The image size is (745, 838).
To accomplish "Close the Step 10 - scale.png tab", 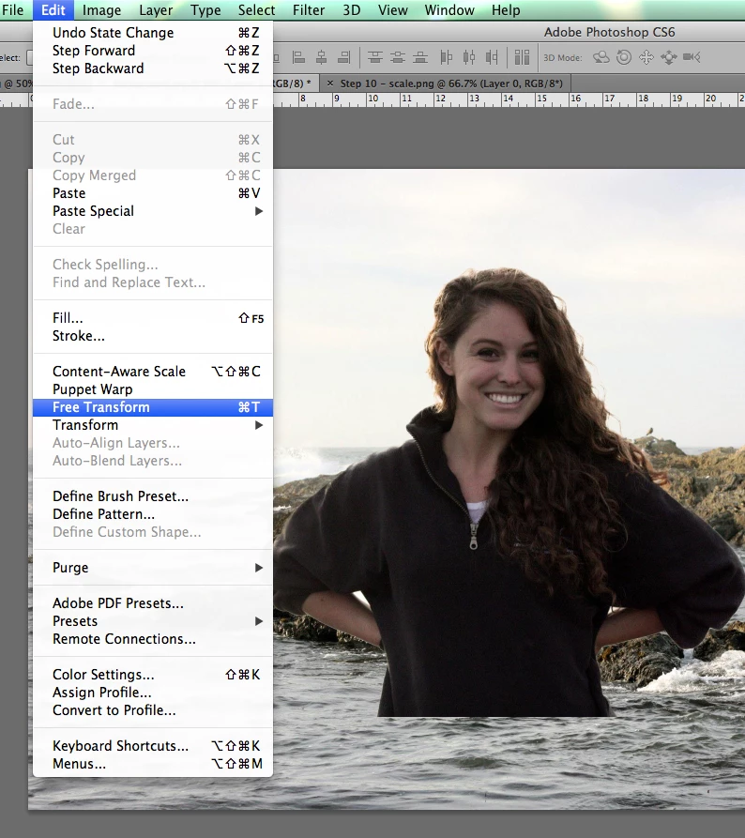I will coord(330,84).
